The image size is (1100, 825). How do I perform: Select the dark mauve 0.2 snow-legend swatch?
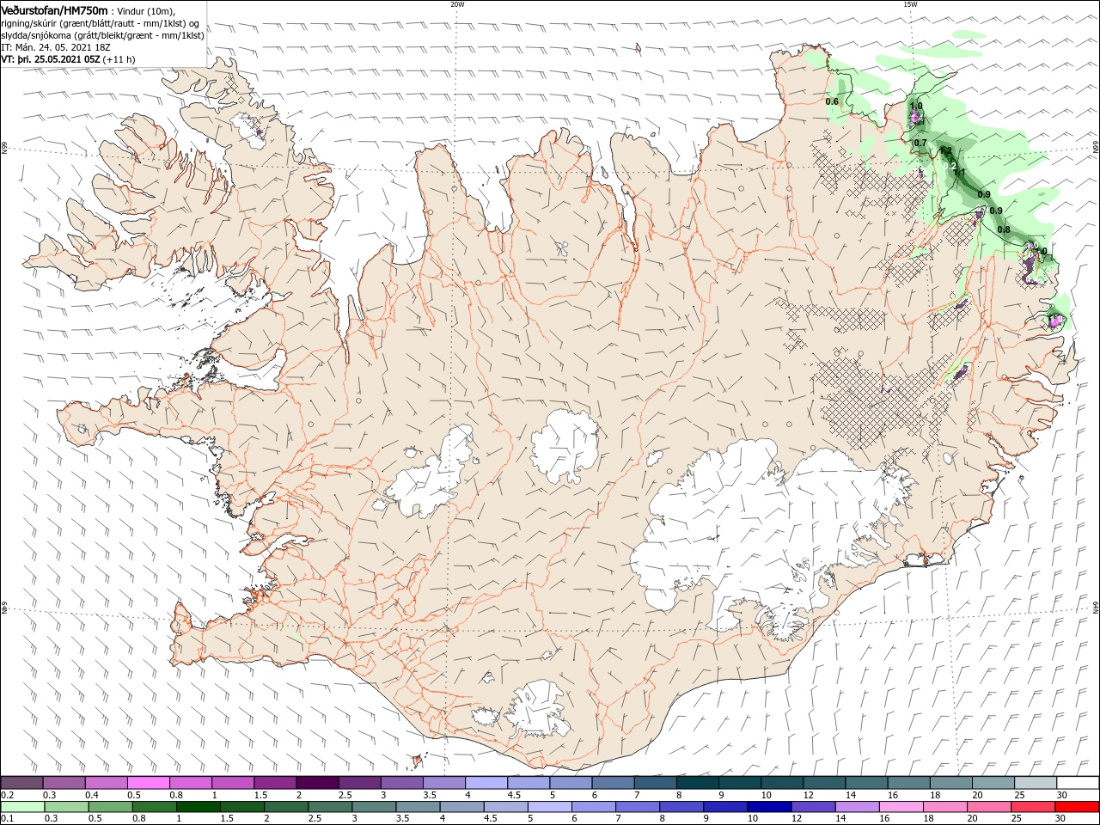(21, 783)
